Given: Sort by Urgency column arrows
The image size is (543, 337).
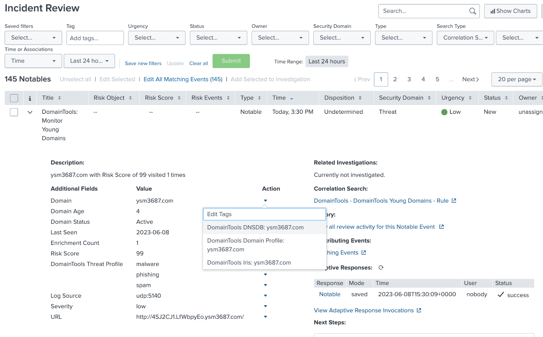Looking at the screenshot, I should (x=470, y=98).
